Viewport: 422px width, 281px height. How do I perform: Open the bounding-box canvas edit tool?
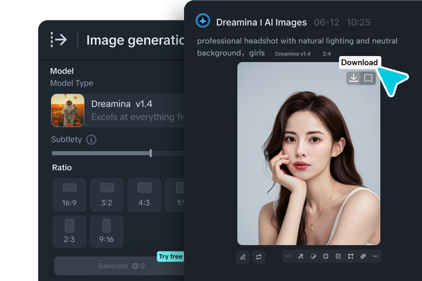[x=351, y=256]
